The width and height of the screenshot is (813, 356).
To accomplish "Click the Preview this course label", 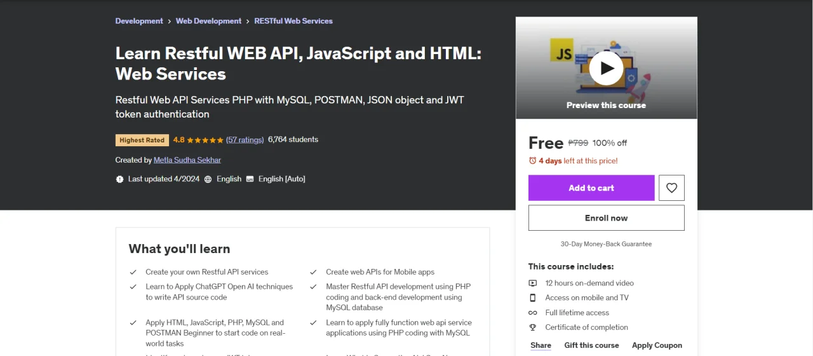I will [606, 105].
